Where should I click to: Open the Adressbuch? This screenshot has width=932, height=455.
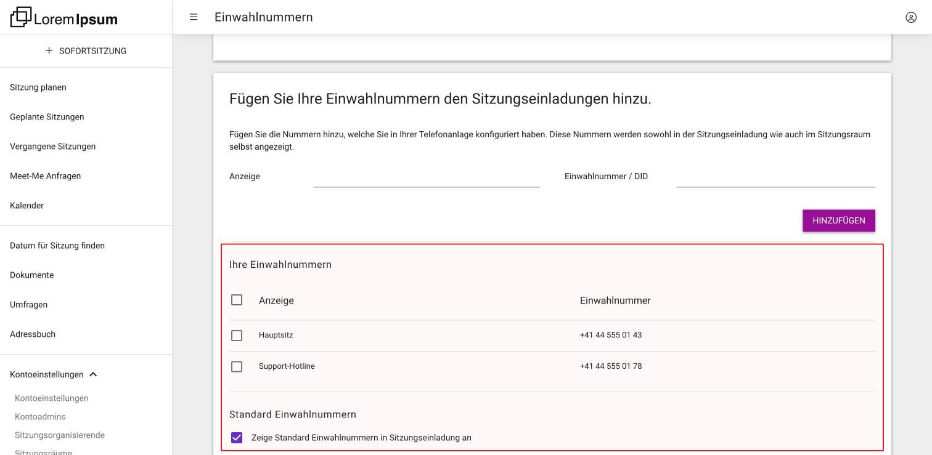pos(33,334)
